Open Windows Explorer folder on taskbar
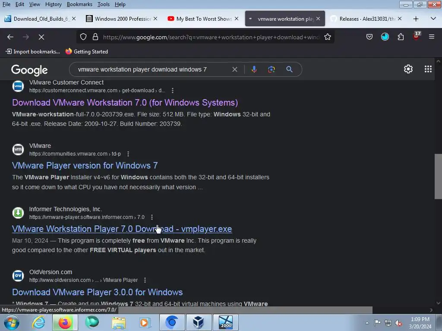Image resolution: width=442 pixels, height=331 pixels. pos(119,322)
